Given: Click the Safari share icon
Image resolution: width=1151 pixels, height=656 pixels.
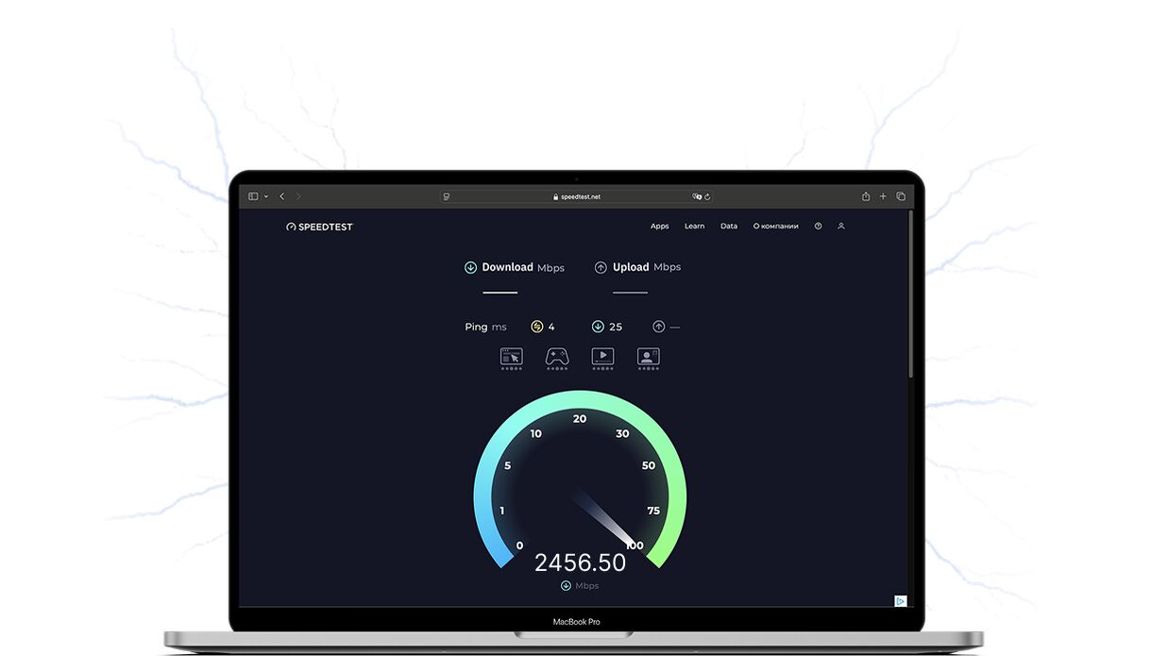Looking at the screenshot, I should (x=866, y=196).
